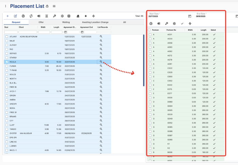List records for the FUNDA row
Image resolution: width=238 pixels, height=165 pixels.
[x=101, y=66]
